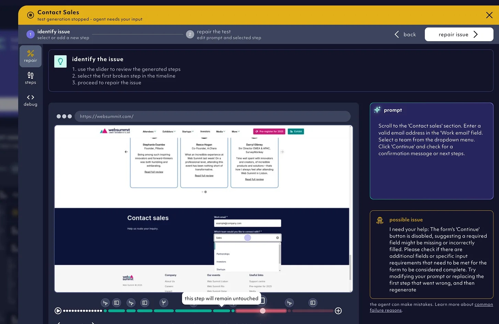Add a new step with the plus icon
499x324 pixels.
click(338, 311)
